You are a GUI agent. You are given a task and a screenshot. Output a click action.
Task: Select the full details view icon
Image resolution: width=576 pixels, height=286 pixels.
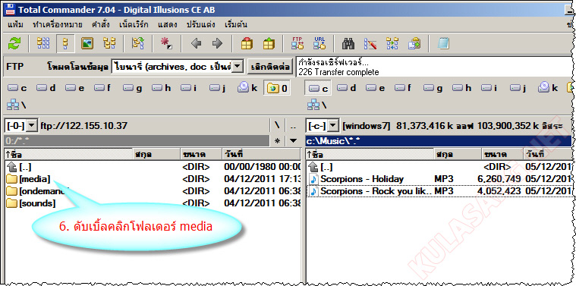tap(66, 44)
